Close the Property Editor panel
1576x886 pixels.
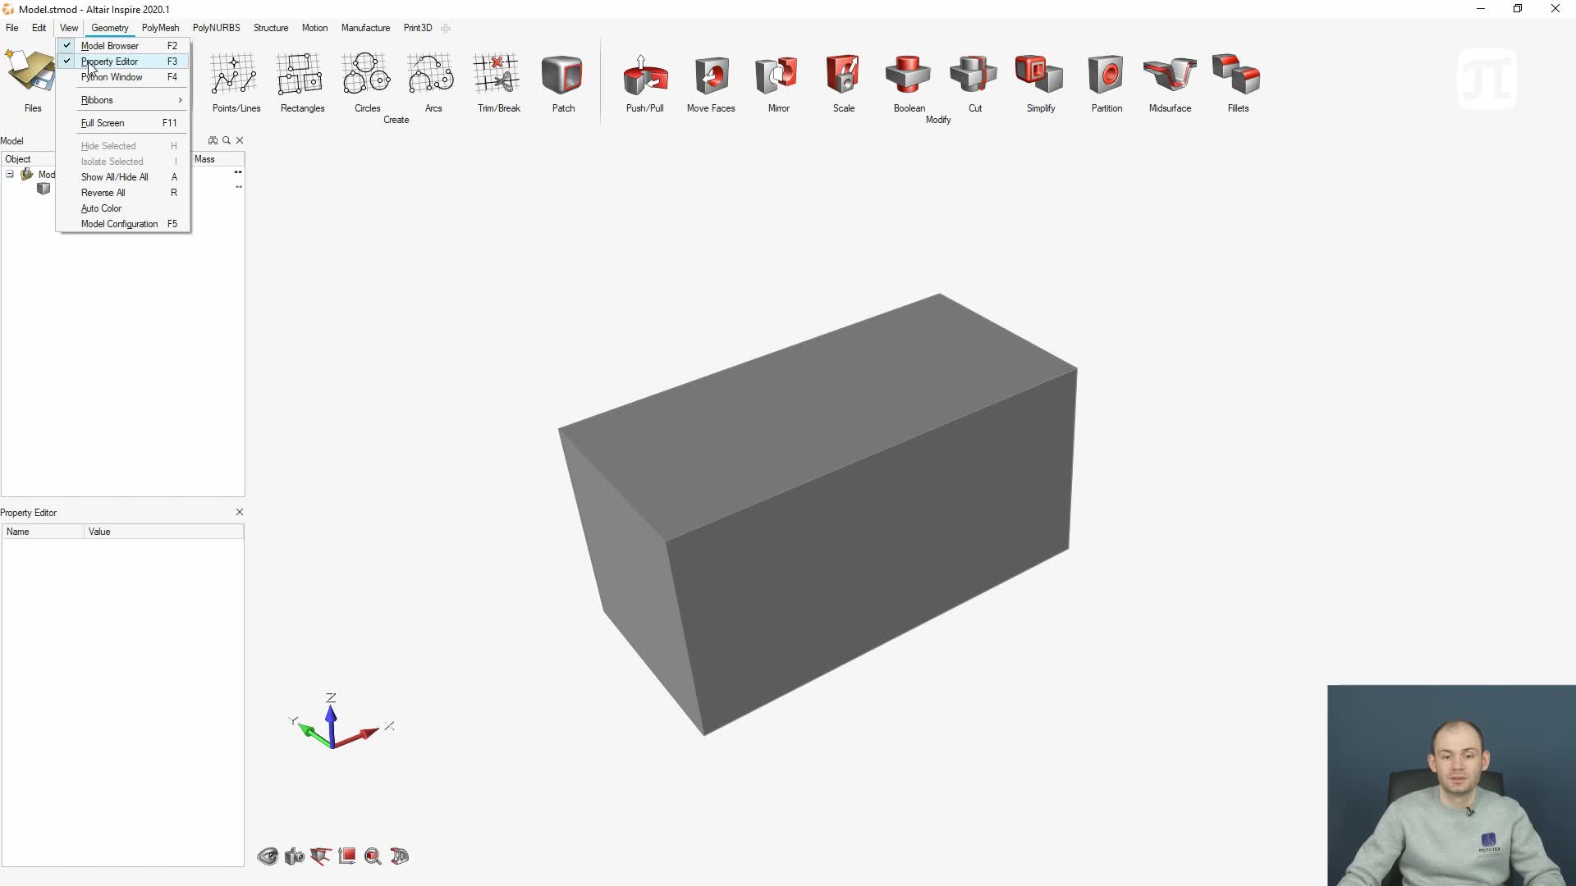pyautogui.click(x=240, y=512)
